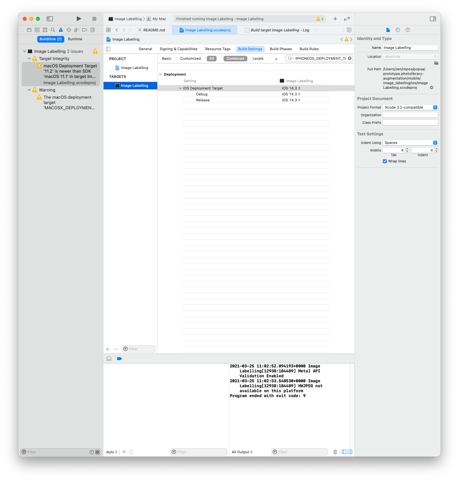
Task: Toggle show only errors filter
Action: [97, 452]
